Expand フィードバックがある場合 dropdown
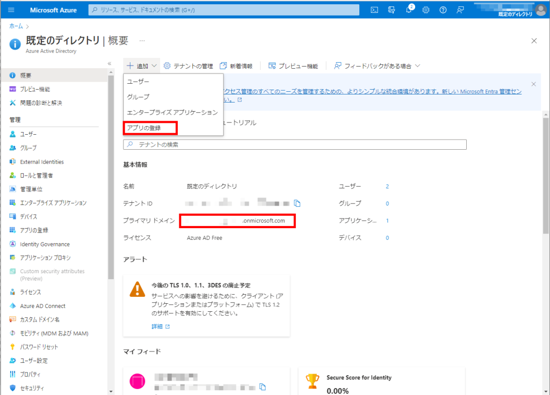The image size is (550, 395). (x=377, y=66)
